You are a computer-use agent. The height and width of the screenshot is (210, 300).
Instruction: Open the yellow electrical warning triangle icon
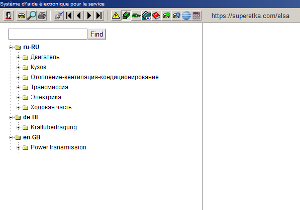tap(116, 16)
